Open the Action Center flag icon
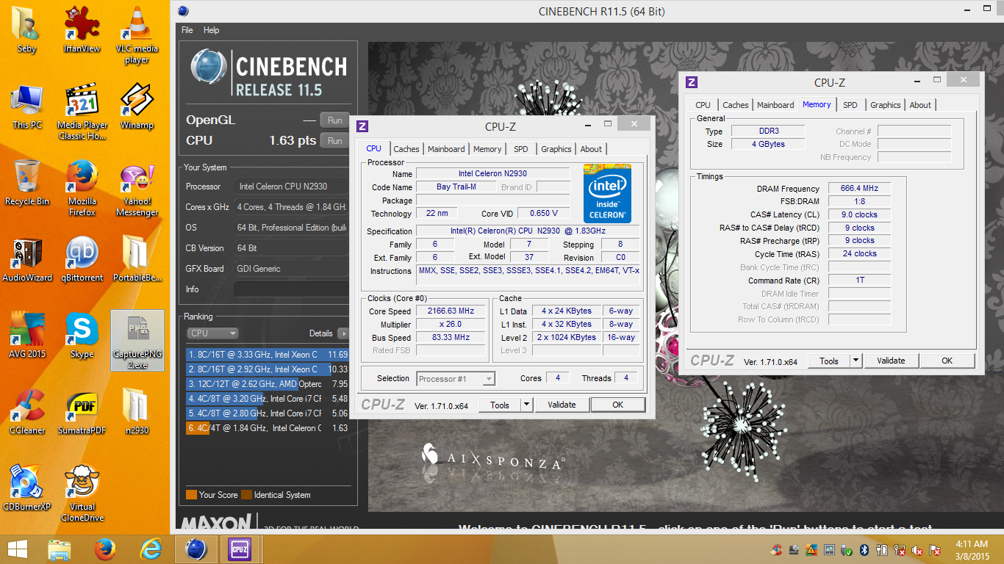1004x564 pixels. pos(936,549)
